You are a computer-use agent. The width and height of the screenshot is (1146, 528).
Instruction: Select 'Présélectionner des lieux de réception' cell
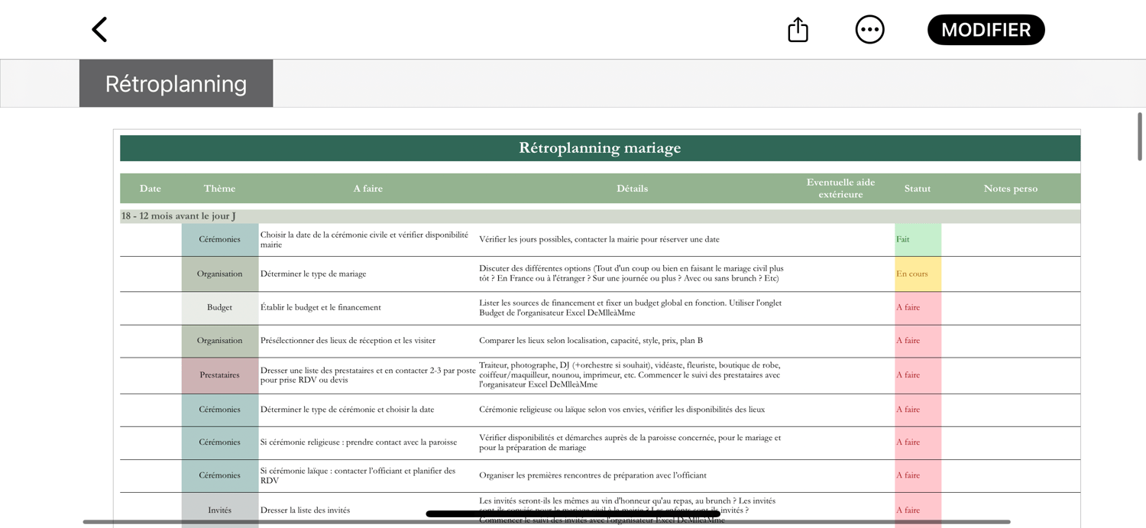click(x=367, y=341)
